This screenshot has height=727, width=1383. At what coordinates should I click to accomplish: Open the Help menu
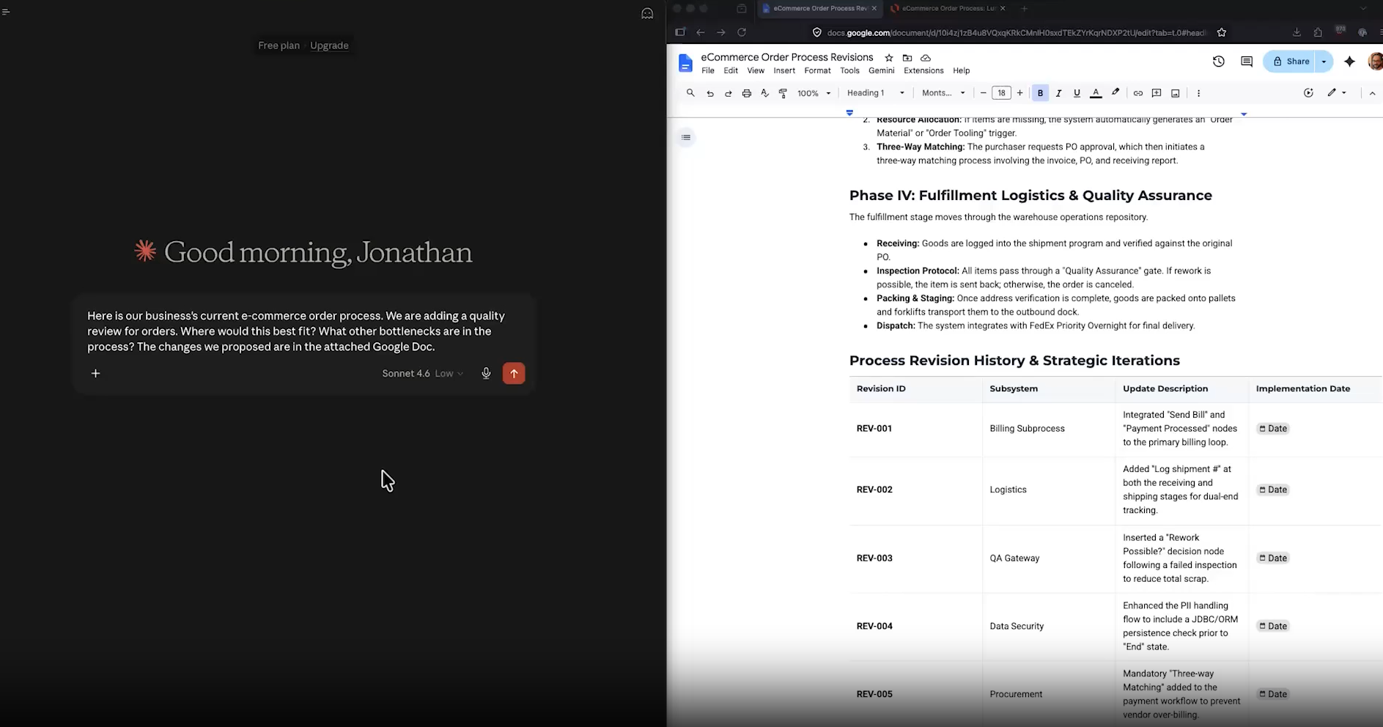[x=961, y=71]
